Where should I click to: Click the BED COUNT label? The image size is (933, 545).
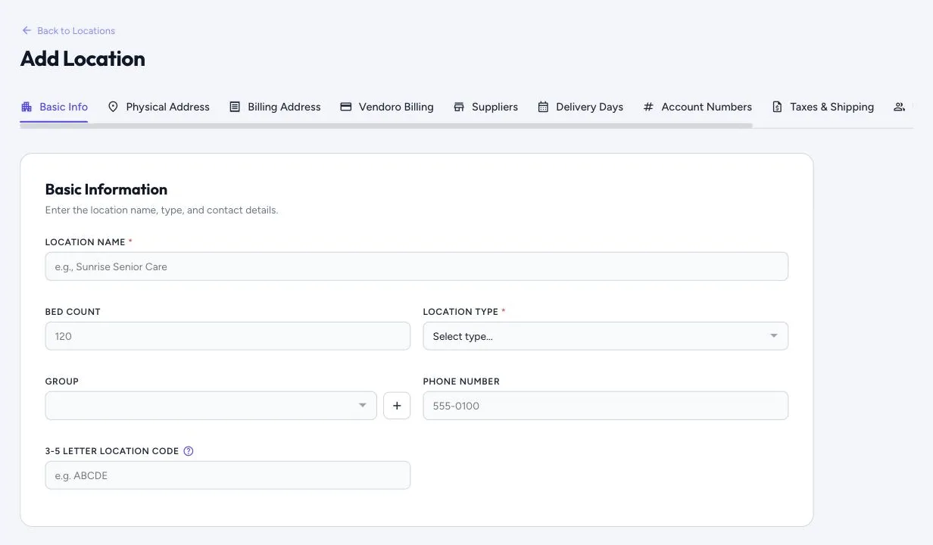pos(73,312)
